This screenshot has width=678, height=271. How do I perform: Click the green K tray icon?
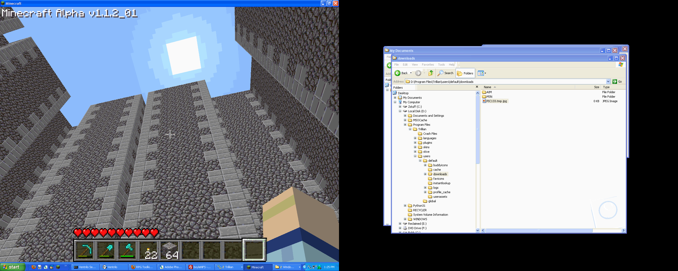pos(319,267)
